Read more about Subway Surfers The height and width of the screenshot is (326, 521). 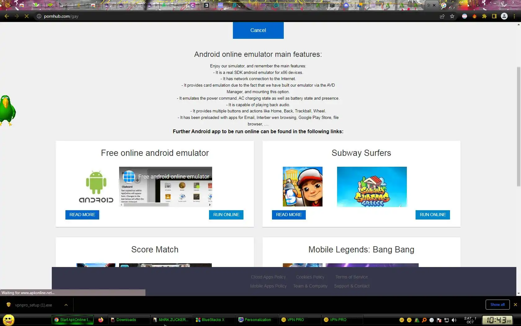tap(289, 215)
